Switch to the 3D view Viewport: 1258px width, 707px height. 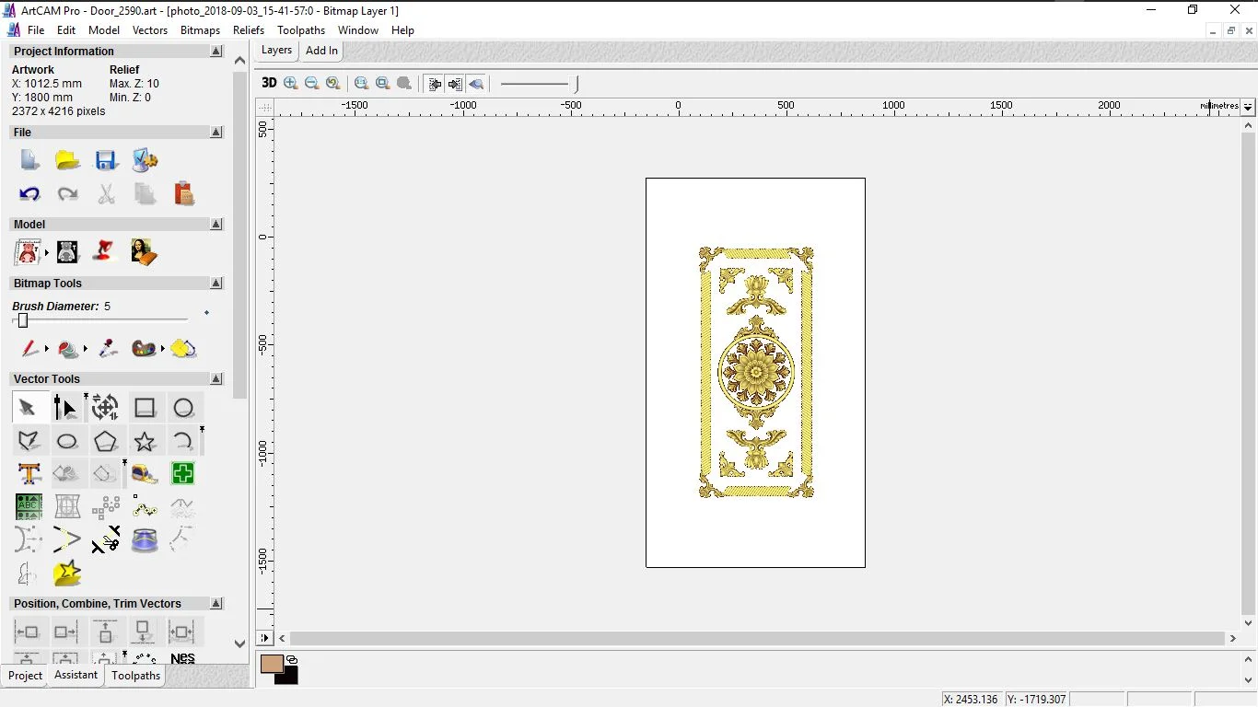pyautogui.click(x=269, y=83)
